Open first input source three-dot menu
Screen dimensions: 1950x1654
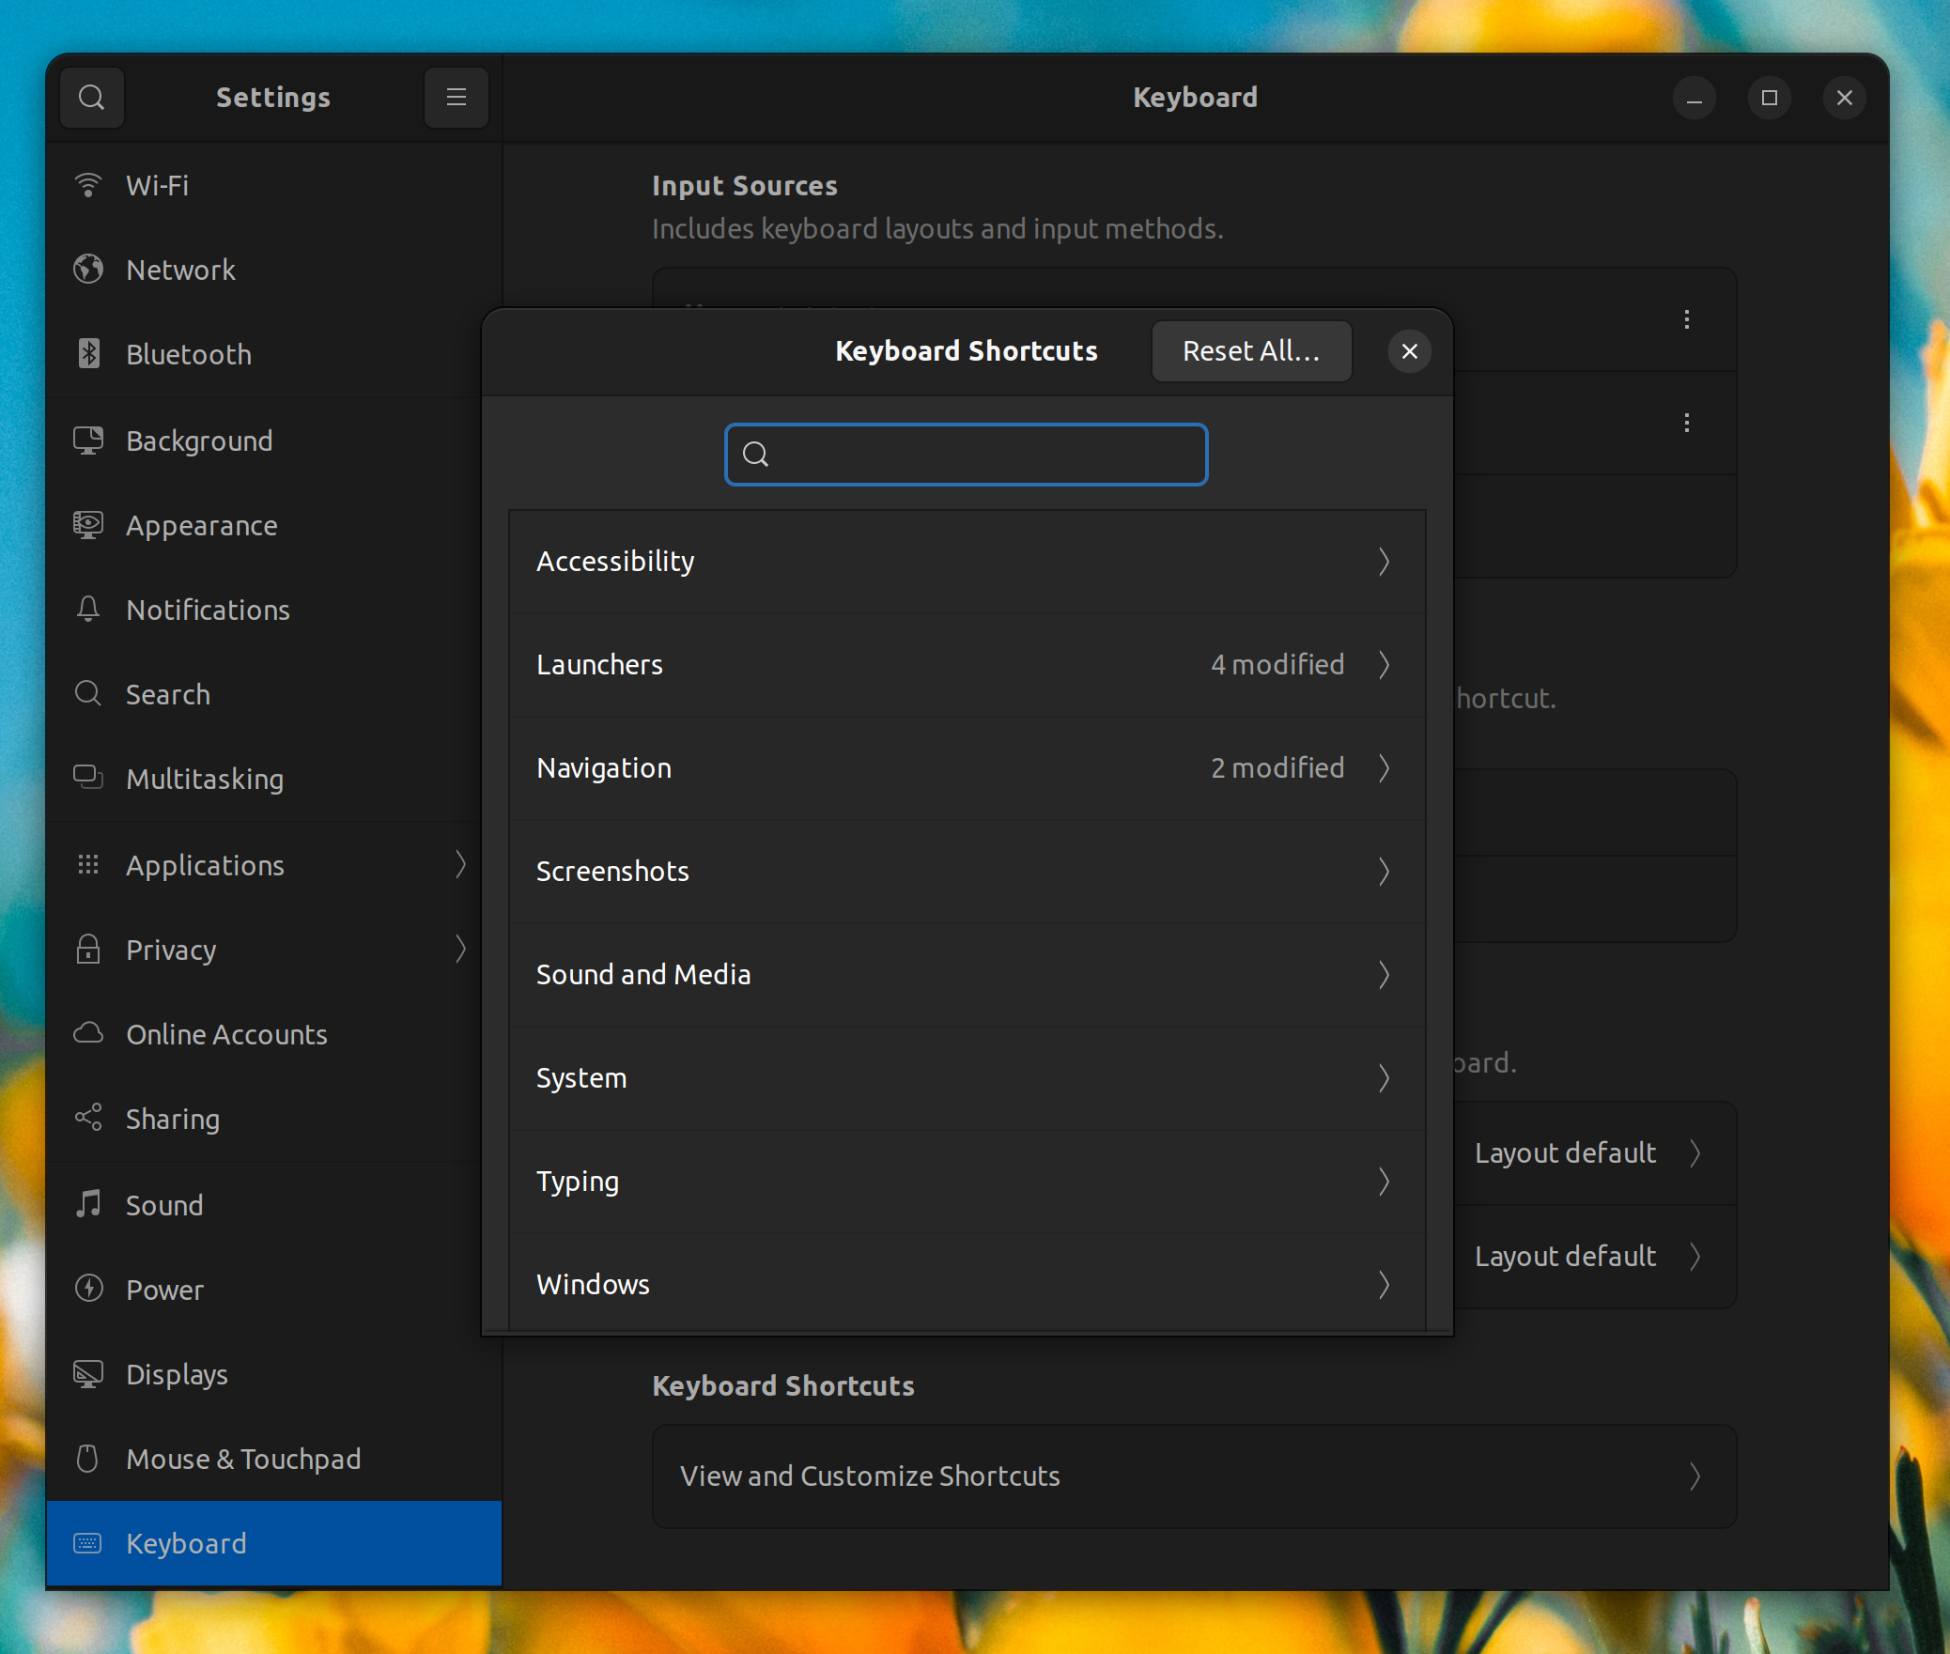(x=1687, y=319)
